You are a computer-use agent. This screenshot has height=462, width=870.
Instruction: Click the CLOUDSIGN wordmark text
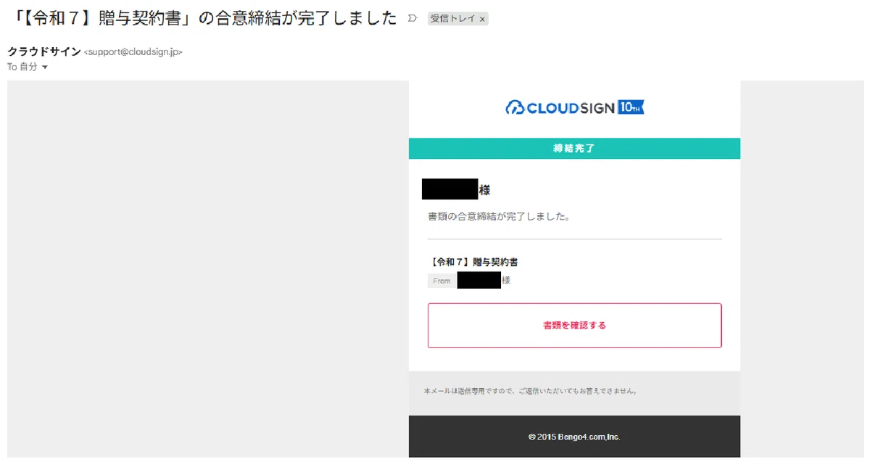(x=570, y=108)
